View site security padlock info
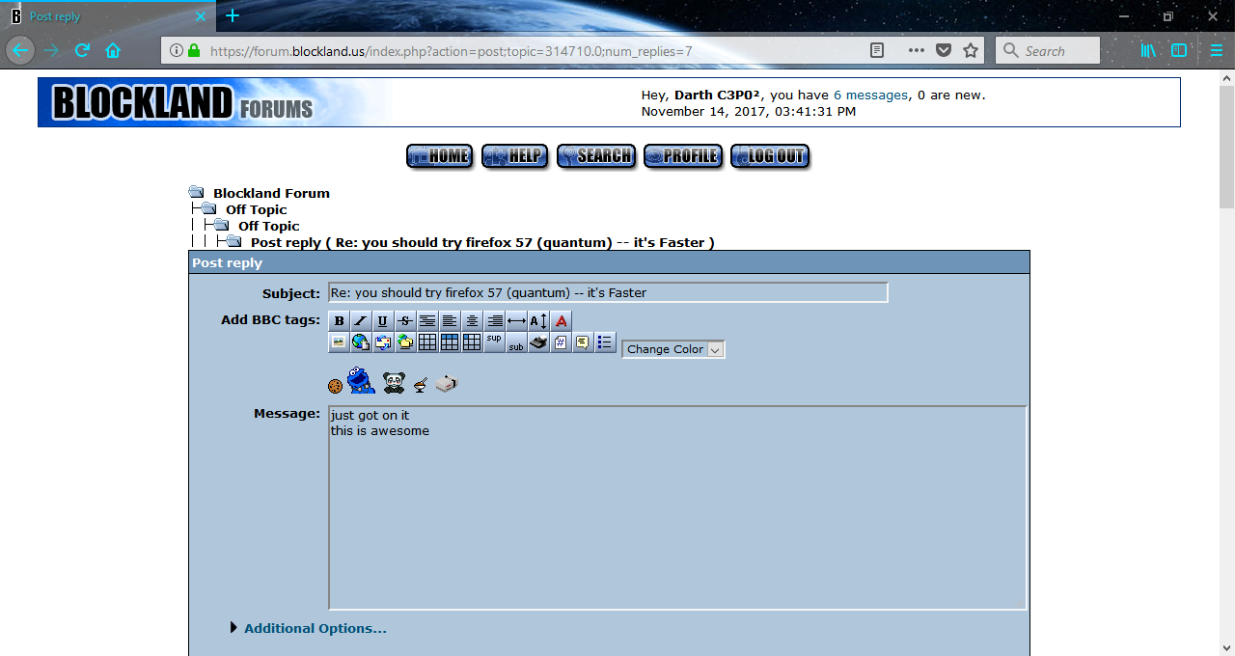The width and height of the screenshot is (1235, 656). click(194, 50)
